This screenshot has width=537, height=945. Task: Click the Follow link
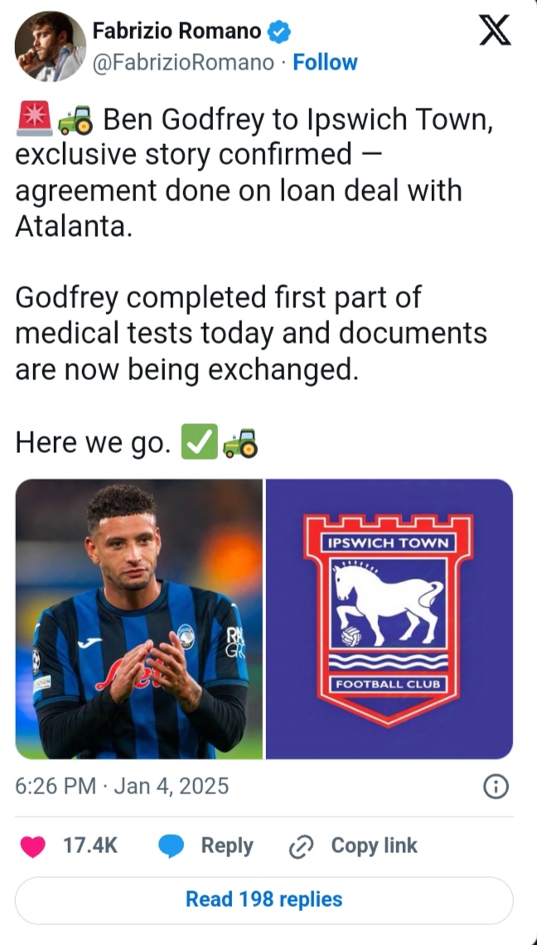click(x=325, y=62)
